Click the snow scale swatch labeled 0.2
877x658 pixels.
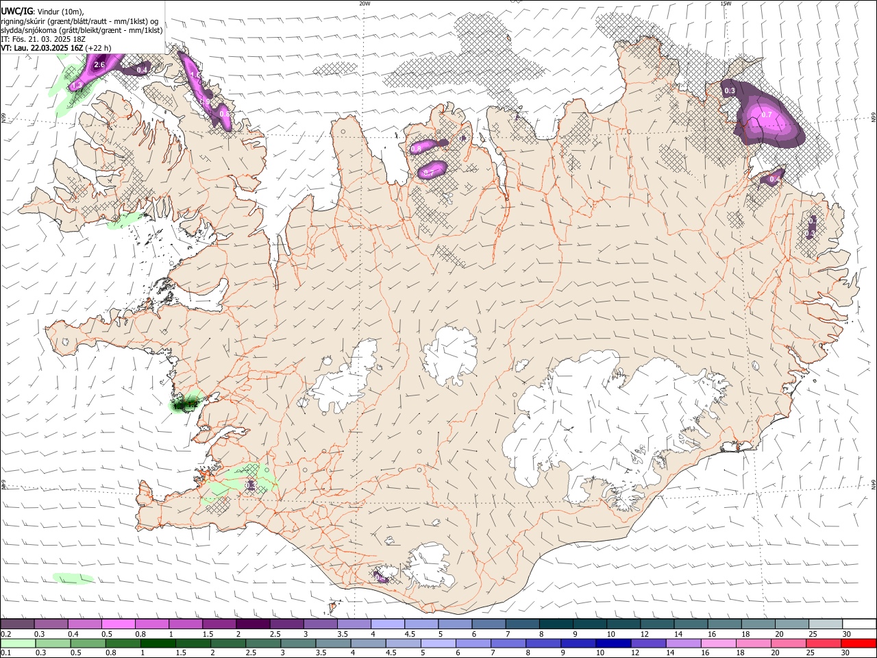click(x=17, y=624)
